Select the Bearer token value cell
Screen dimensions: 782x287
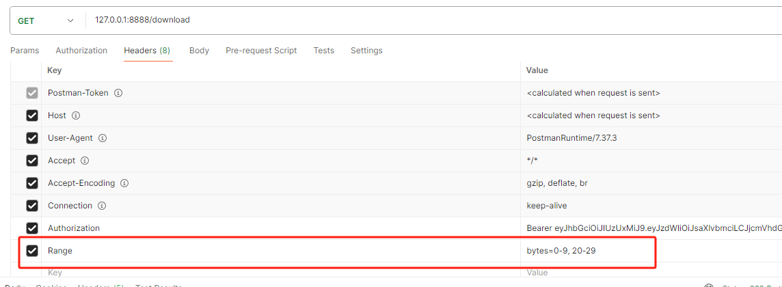[651, 228]
